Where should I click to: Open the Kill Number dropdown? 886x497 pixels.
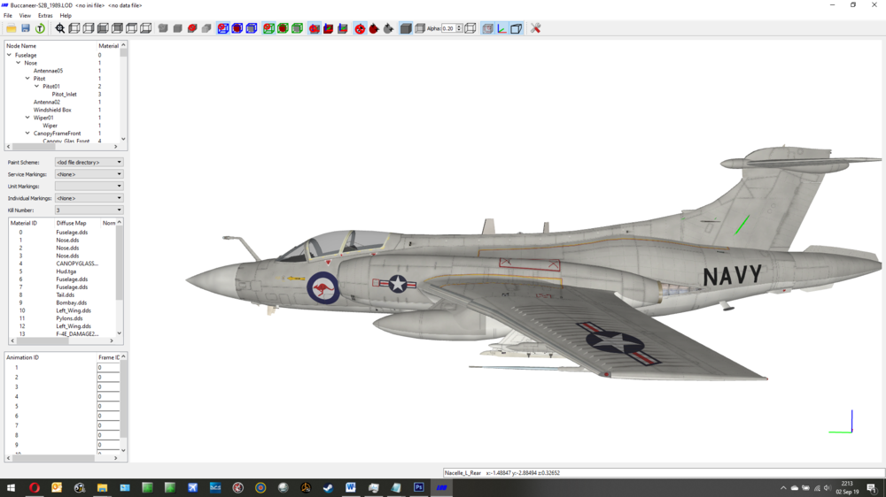89,210
